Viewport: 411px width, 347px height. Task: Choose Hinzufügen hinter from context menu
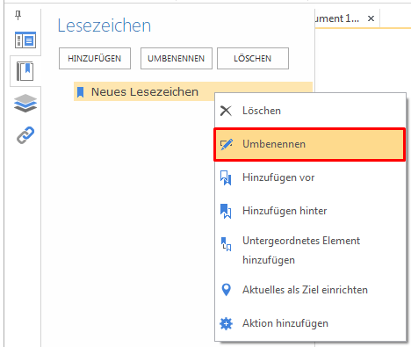point(310,211)
